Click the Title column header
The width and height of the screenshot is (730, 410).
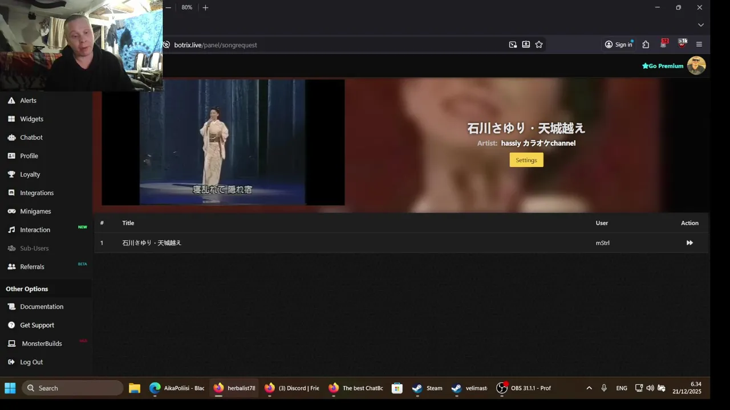(128, 223)
